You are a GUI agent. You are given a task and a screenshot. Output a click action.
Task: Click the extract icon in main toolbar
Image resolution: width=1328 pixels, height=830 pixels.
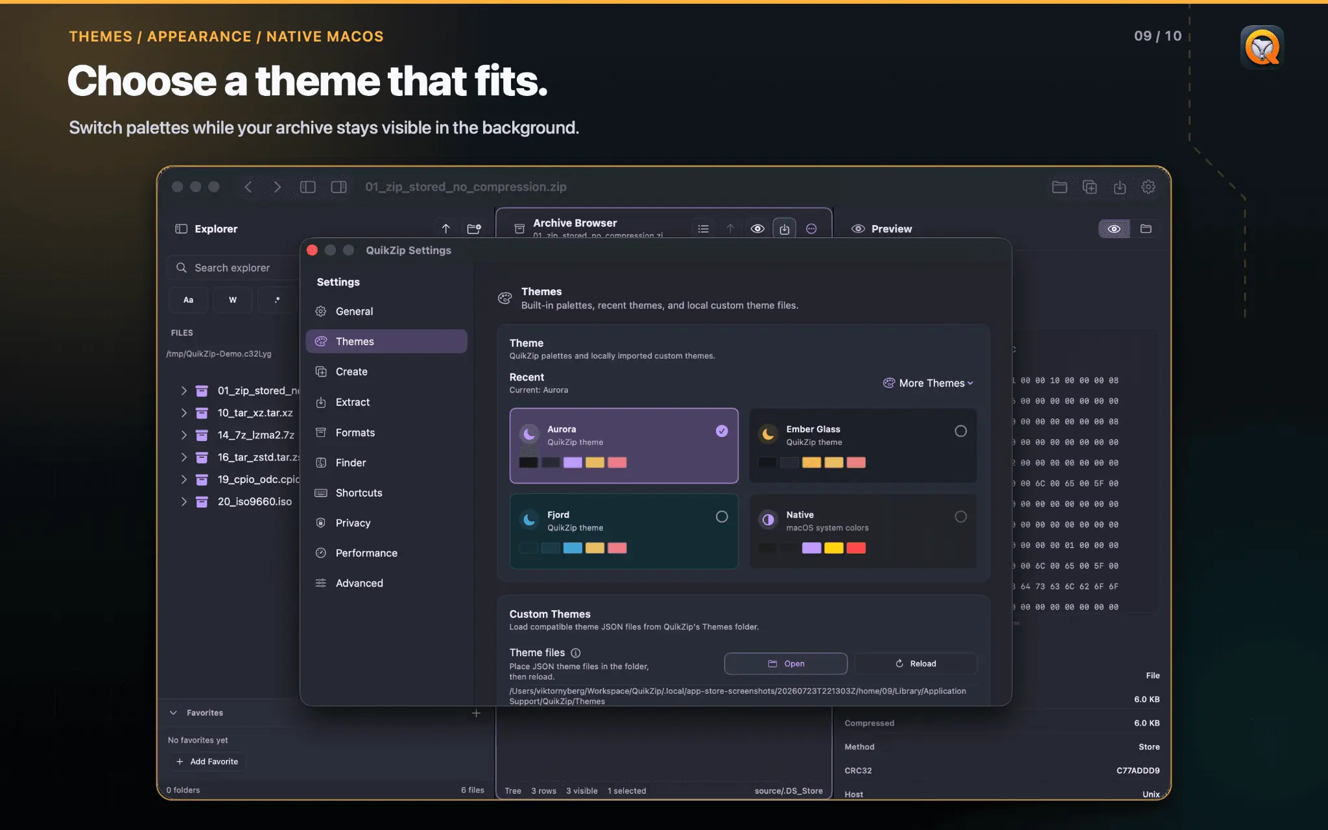pos(1119,187)
